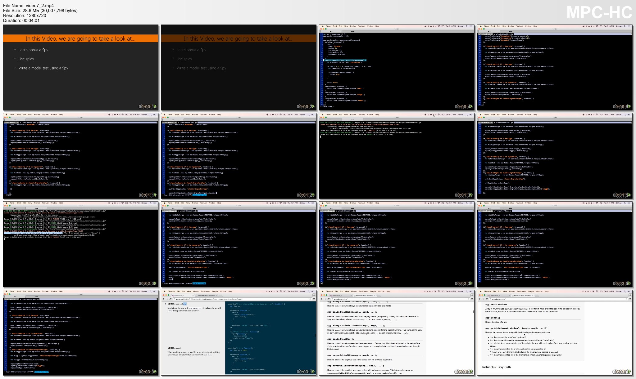Open the thumbnail stamped 00:02:22
The height and width of the screenshot is (379, 636).
pos(239,244)
